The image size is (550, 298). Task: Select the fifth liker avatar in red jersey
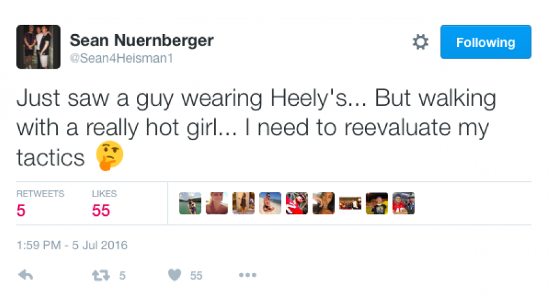coord(297,203)
